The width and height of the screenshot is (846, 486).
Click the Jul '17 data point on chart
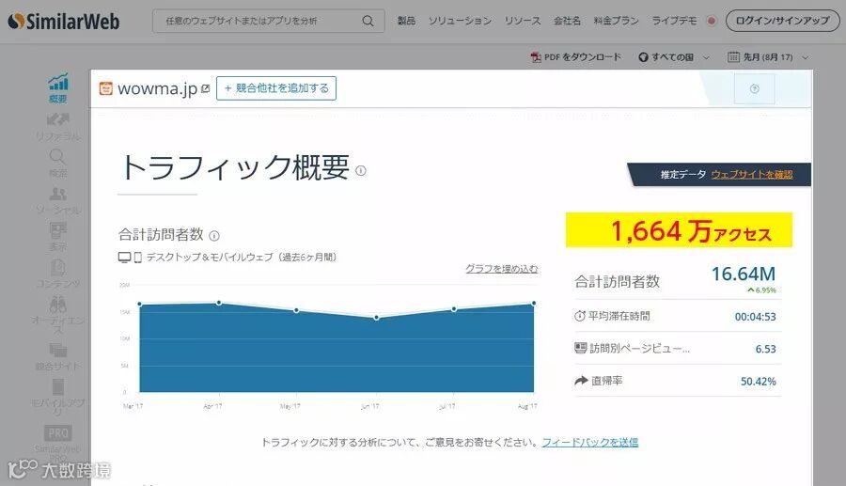click(x=454, y=309)
